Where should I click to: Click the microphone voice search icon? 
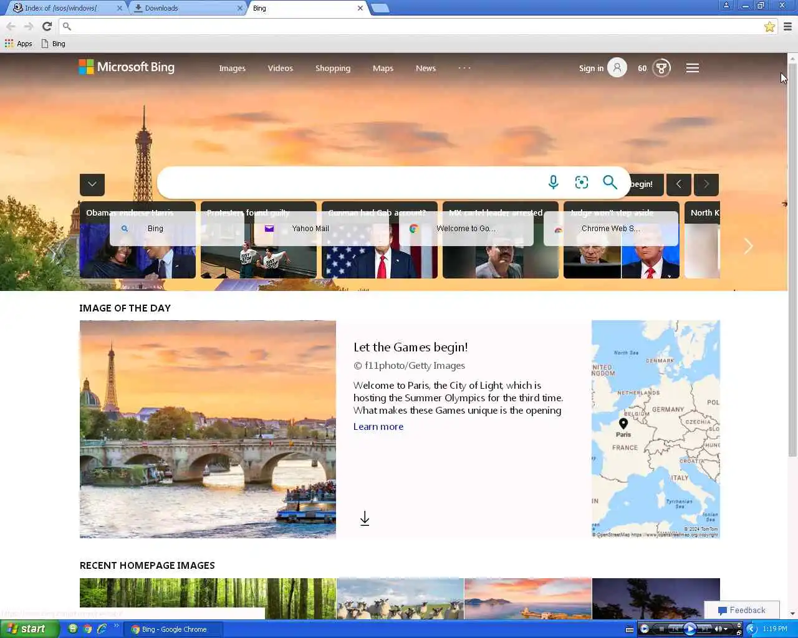[x=553, y=182]
